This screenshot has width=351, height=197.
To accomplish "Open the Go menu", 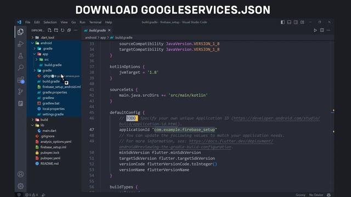I will (73, 22).
